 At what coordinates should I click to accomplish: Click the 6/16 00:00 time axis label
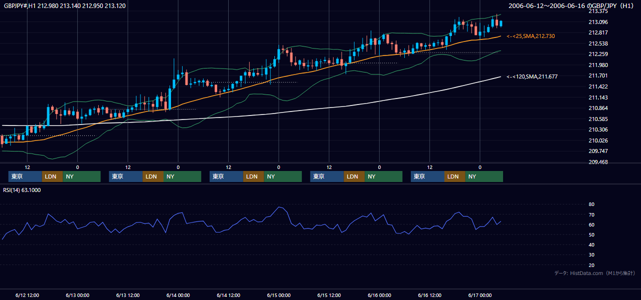click(380, 295)
